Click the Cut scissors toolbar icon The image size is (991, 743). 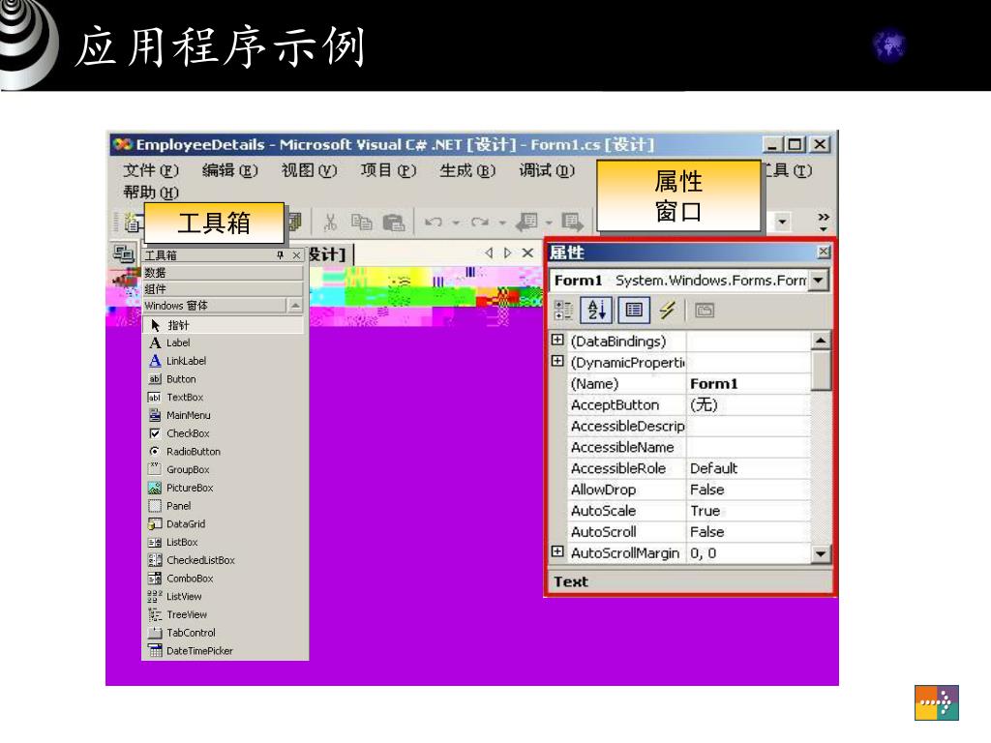[x=330, y=222]
